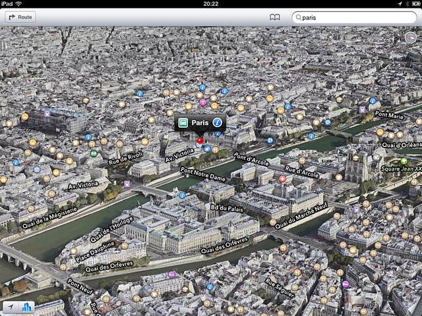This screenshot has width=422, height=316.
Task: Tap the Route button
Action: click(20, 17)
